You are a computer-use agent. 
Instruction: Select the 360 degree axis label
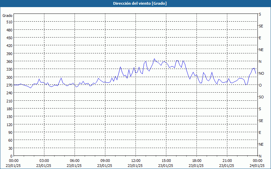9,62
